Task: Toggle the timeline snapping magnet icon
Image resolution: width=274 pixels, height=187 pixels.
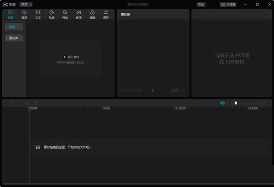Action: (x=222, y=104)
